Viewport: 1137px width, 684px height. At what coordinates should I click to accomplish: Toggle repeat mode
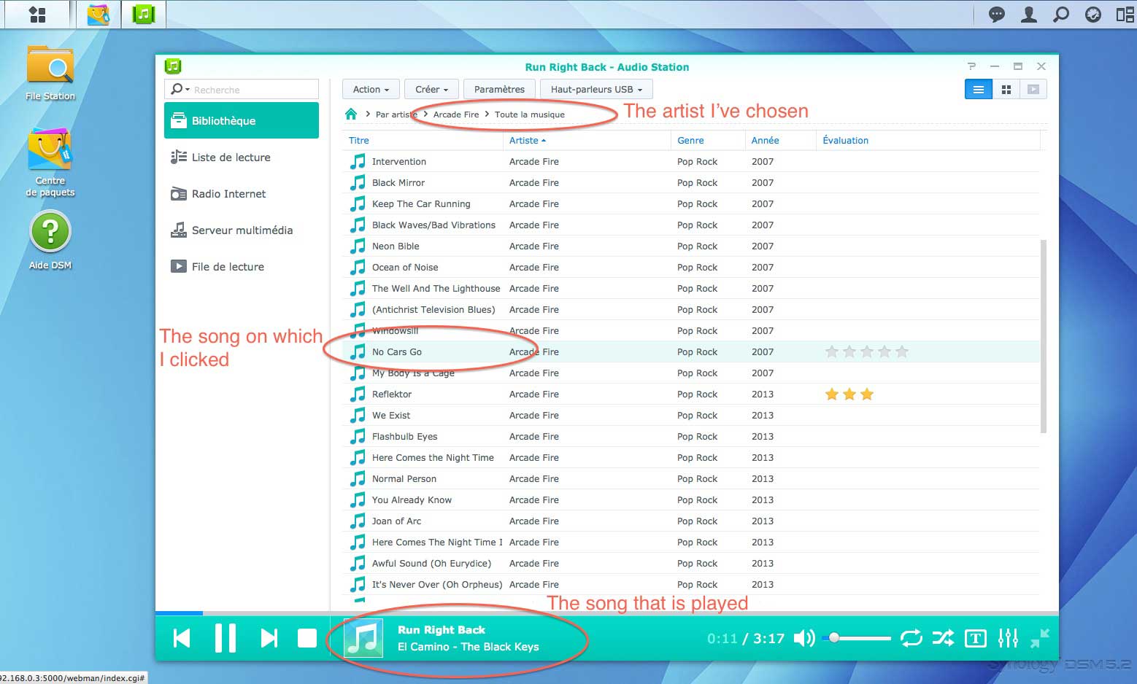(911, 638)
